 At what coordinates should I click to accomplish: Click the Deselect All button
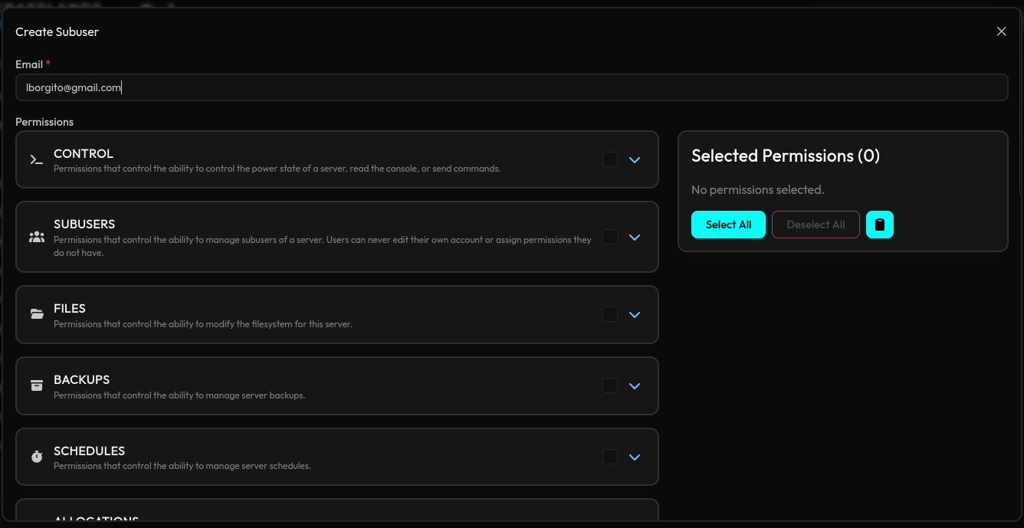(x=816, y=225)
